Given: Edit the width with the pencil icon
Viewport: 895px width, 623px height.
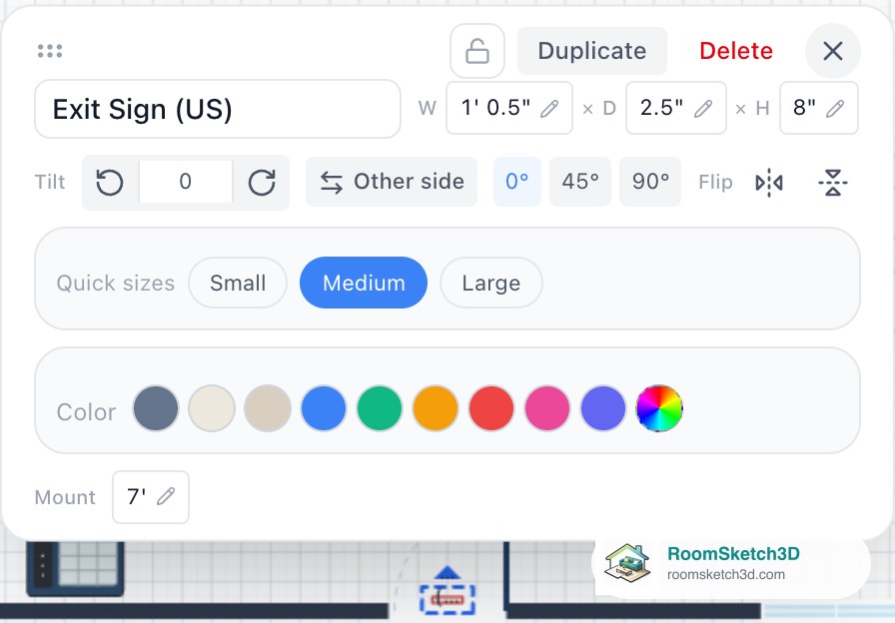Looking at the screenshot, I should (549, 109).
